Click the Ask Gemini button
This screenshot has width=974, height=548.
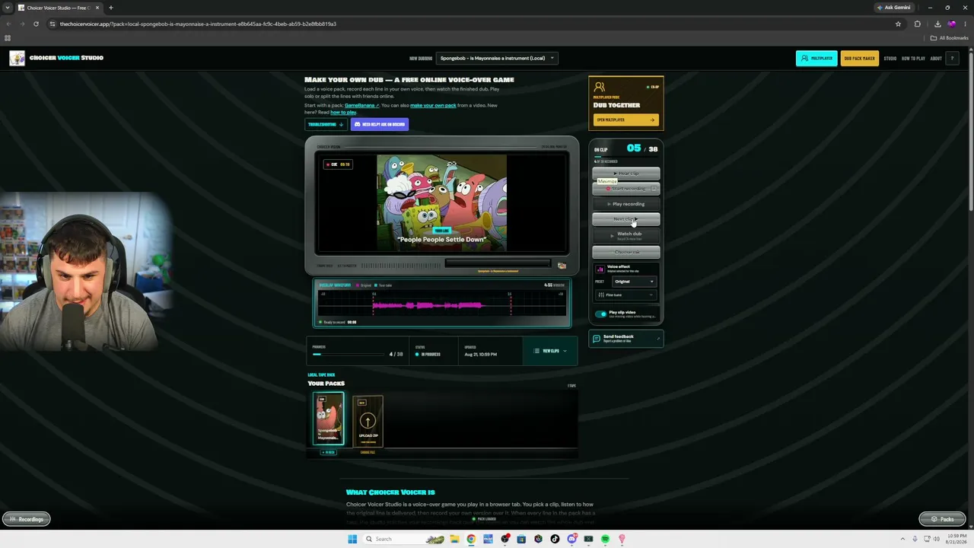tap(894, 8)
